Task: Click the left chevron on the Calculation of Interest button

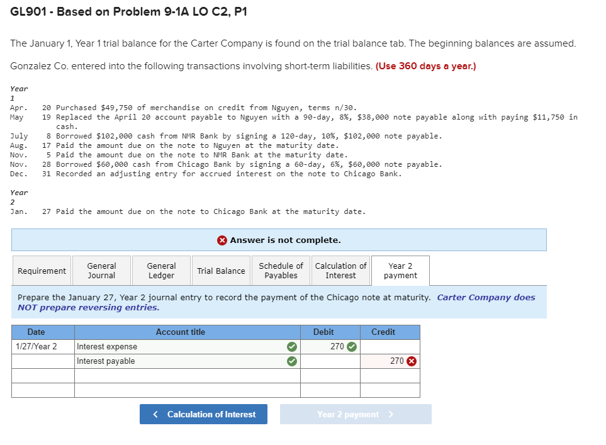Action: tap(155, 414)
